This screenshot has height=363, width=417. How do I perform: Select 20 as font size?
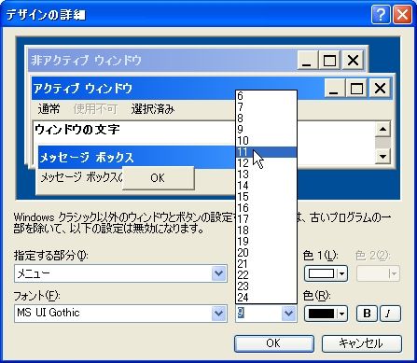coord(266,253)
